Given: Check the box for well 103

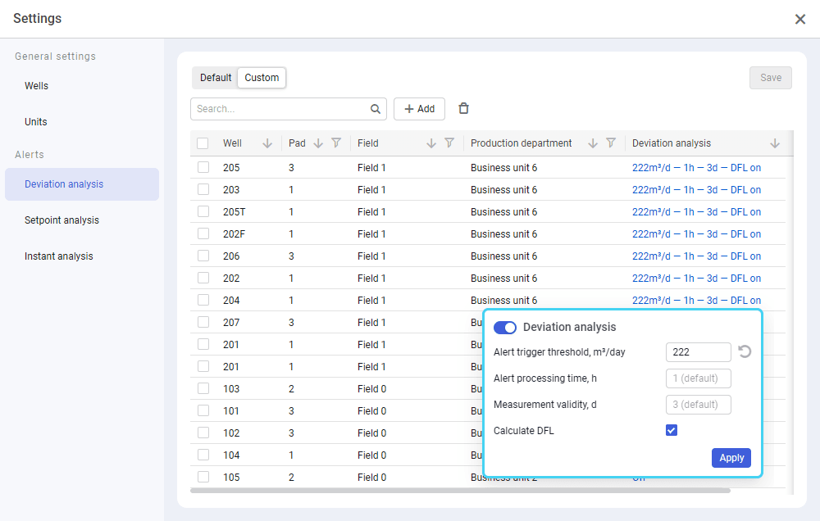Looking at the screenshot, I should click(203, 388).
